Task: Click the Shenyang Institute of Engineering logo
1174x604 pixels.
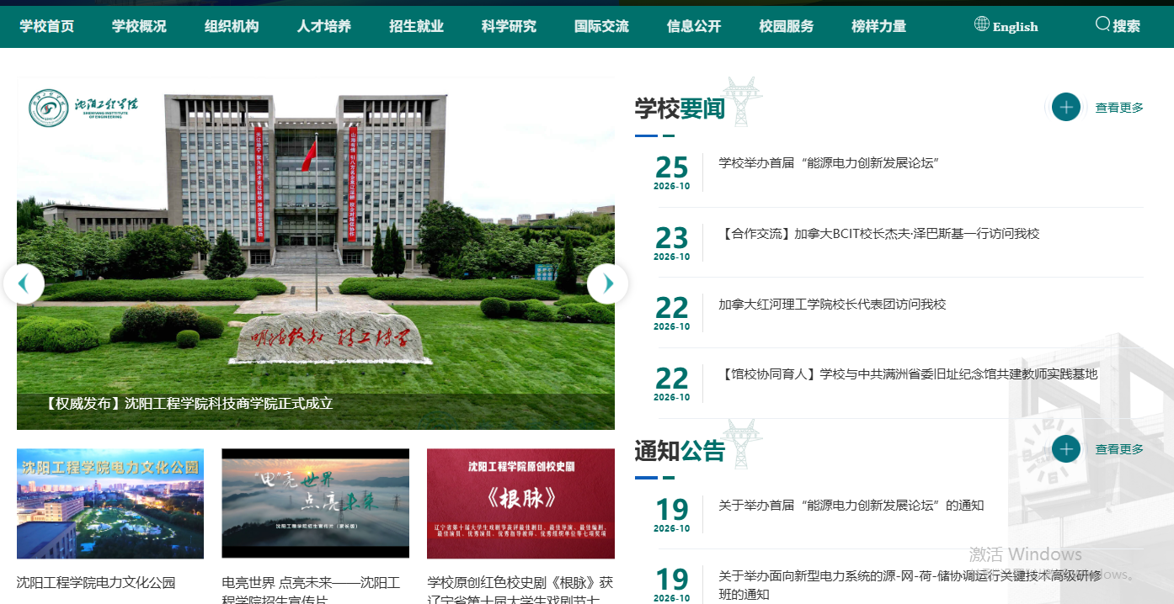Action: 83,108
